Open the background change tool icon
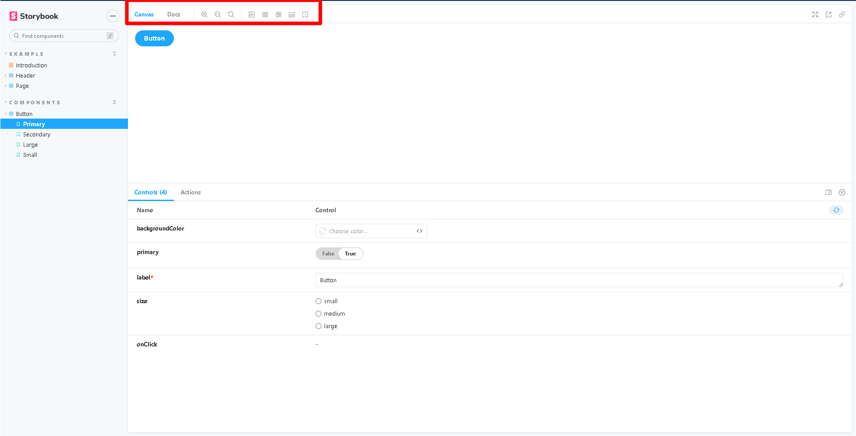 (x=251, y=15)
